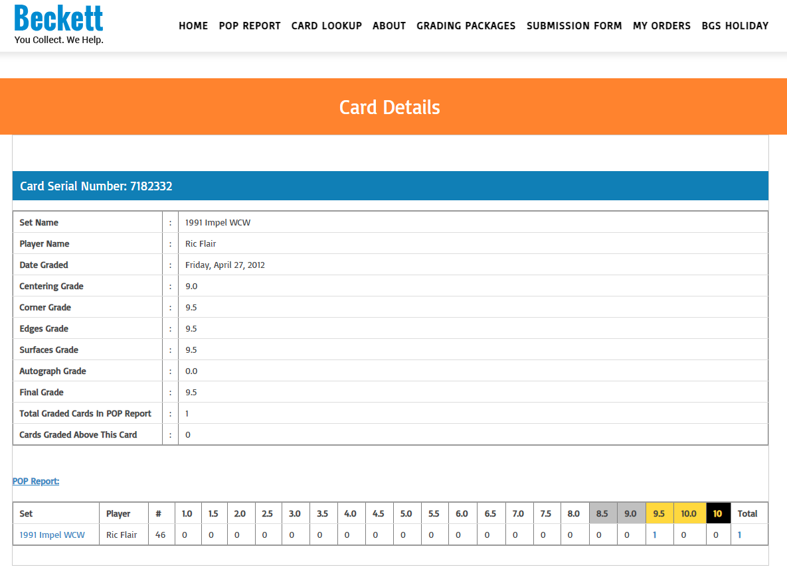Select Total Graded Cards In POP Report value
The height and width of the screenshot is (579, 787).
pos(187,414)
